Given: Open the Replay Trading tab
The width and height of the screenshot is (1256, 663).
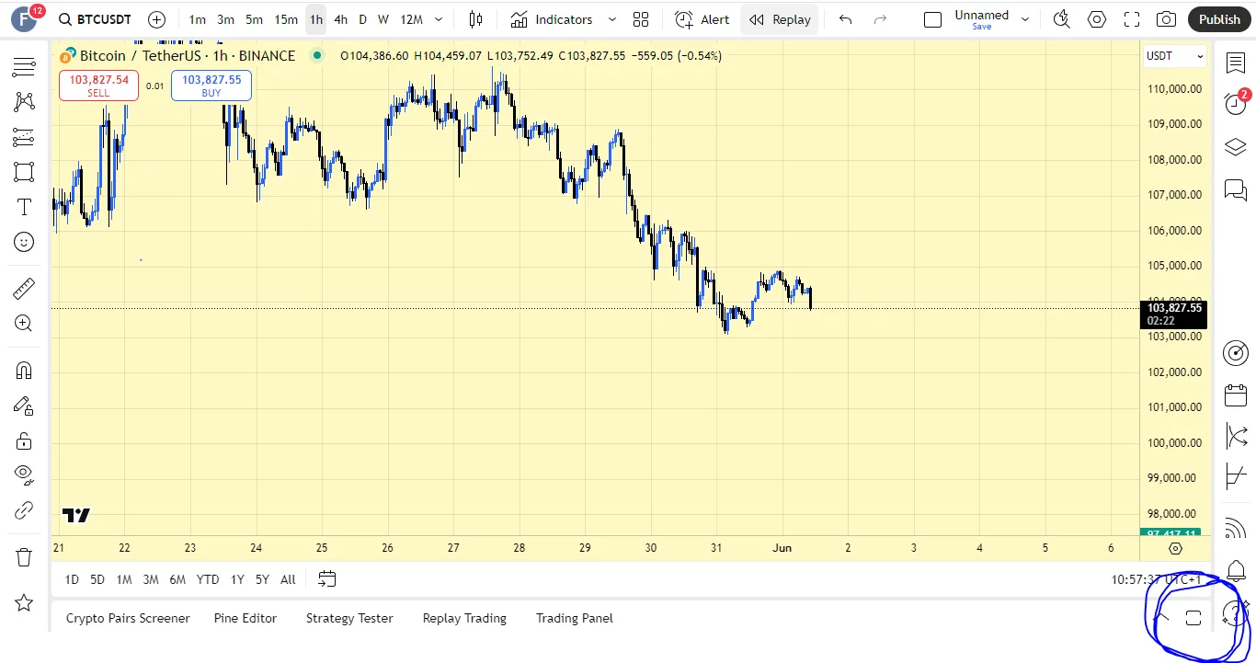Looking at the screenshot, I should coord(464,618).
